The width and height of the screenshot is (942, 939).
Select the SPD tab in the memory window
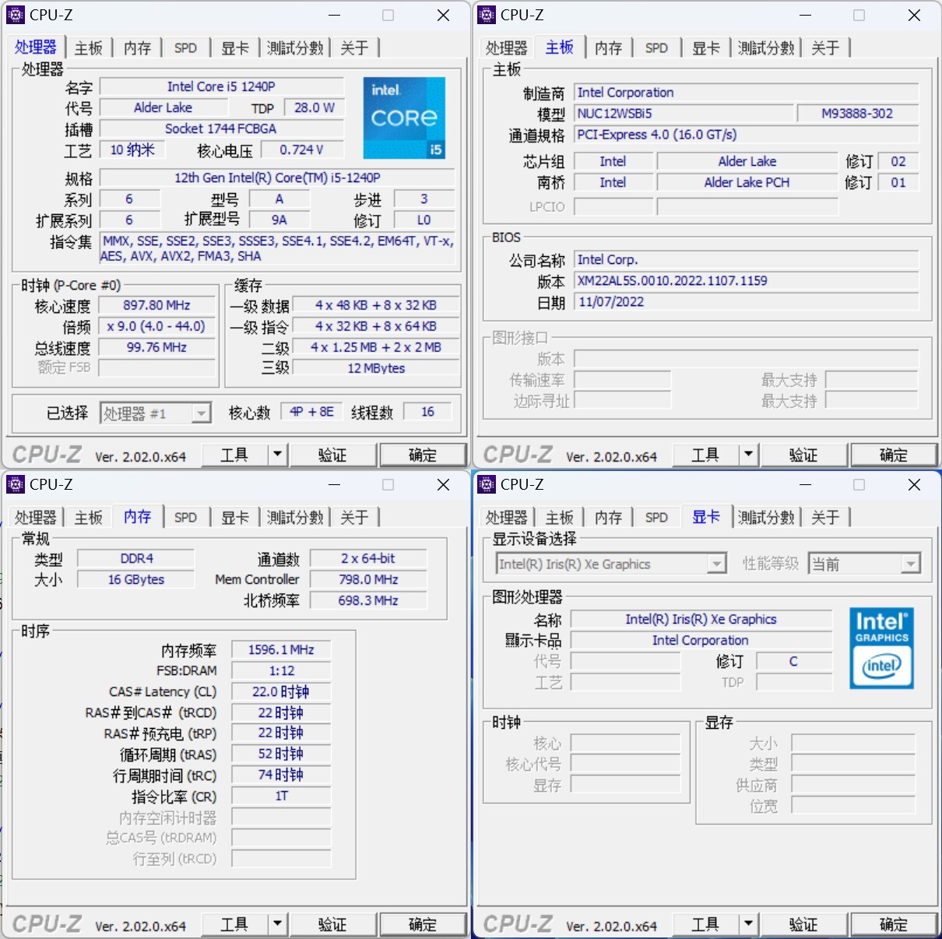(x=185, y=518)
